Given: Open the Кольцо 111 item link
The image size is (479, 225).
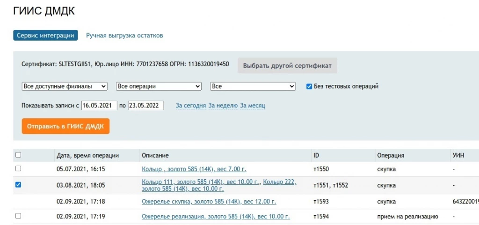Looking at the screenshot, I should 201,182.
